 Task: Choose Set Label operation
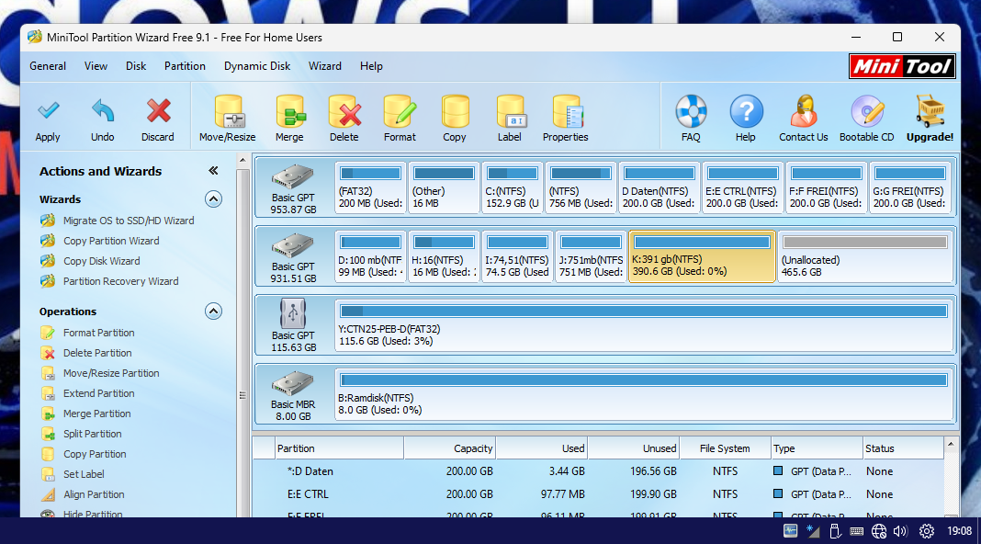click(x=84, y=474)
